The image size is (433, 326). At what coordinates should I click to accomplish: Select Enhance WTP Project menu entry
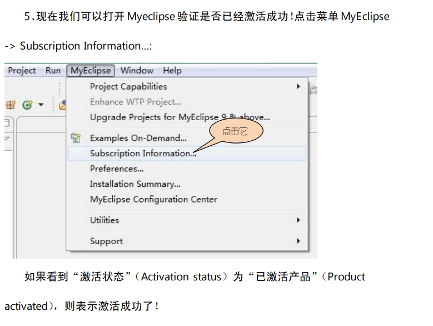[x=187, y=102]
